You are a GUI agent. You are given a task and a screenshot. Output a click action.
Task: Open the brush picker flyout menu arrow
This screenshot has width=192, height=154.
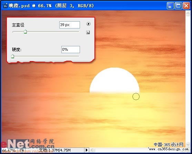point(88,24)
